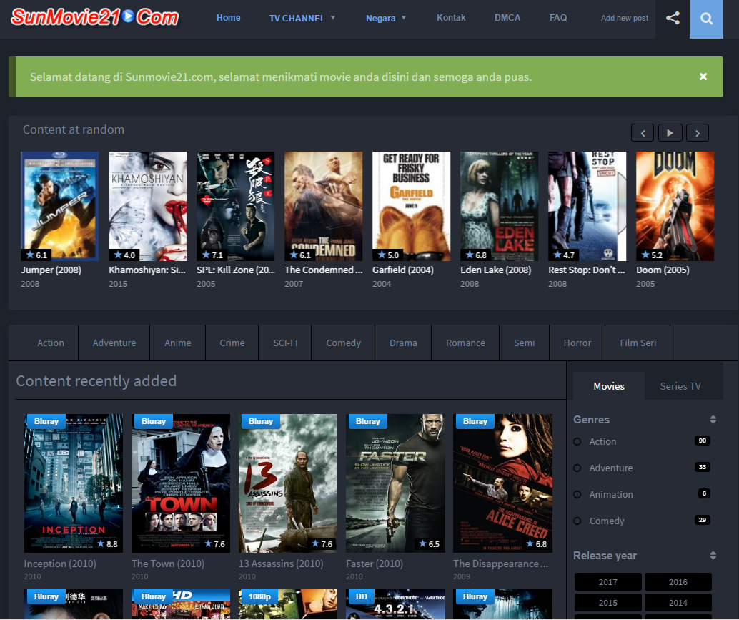Click The Town (2010) title link
This screenshot has height=620, width=739.
click(168, 564)
